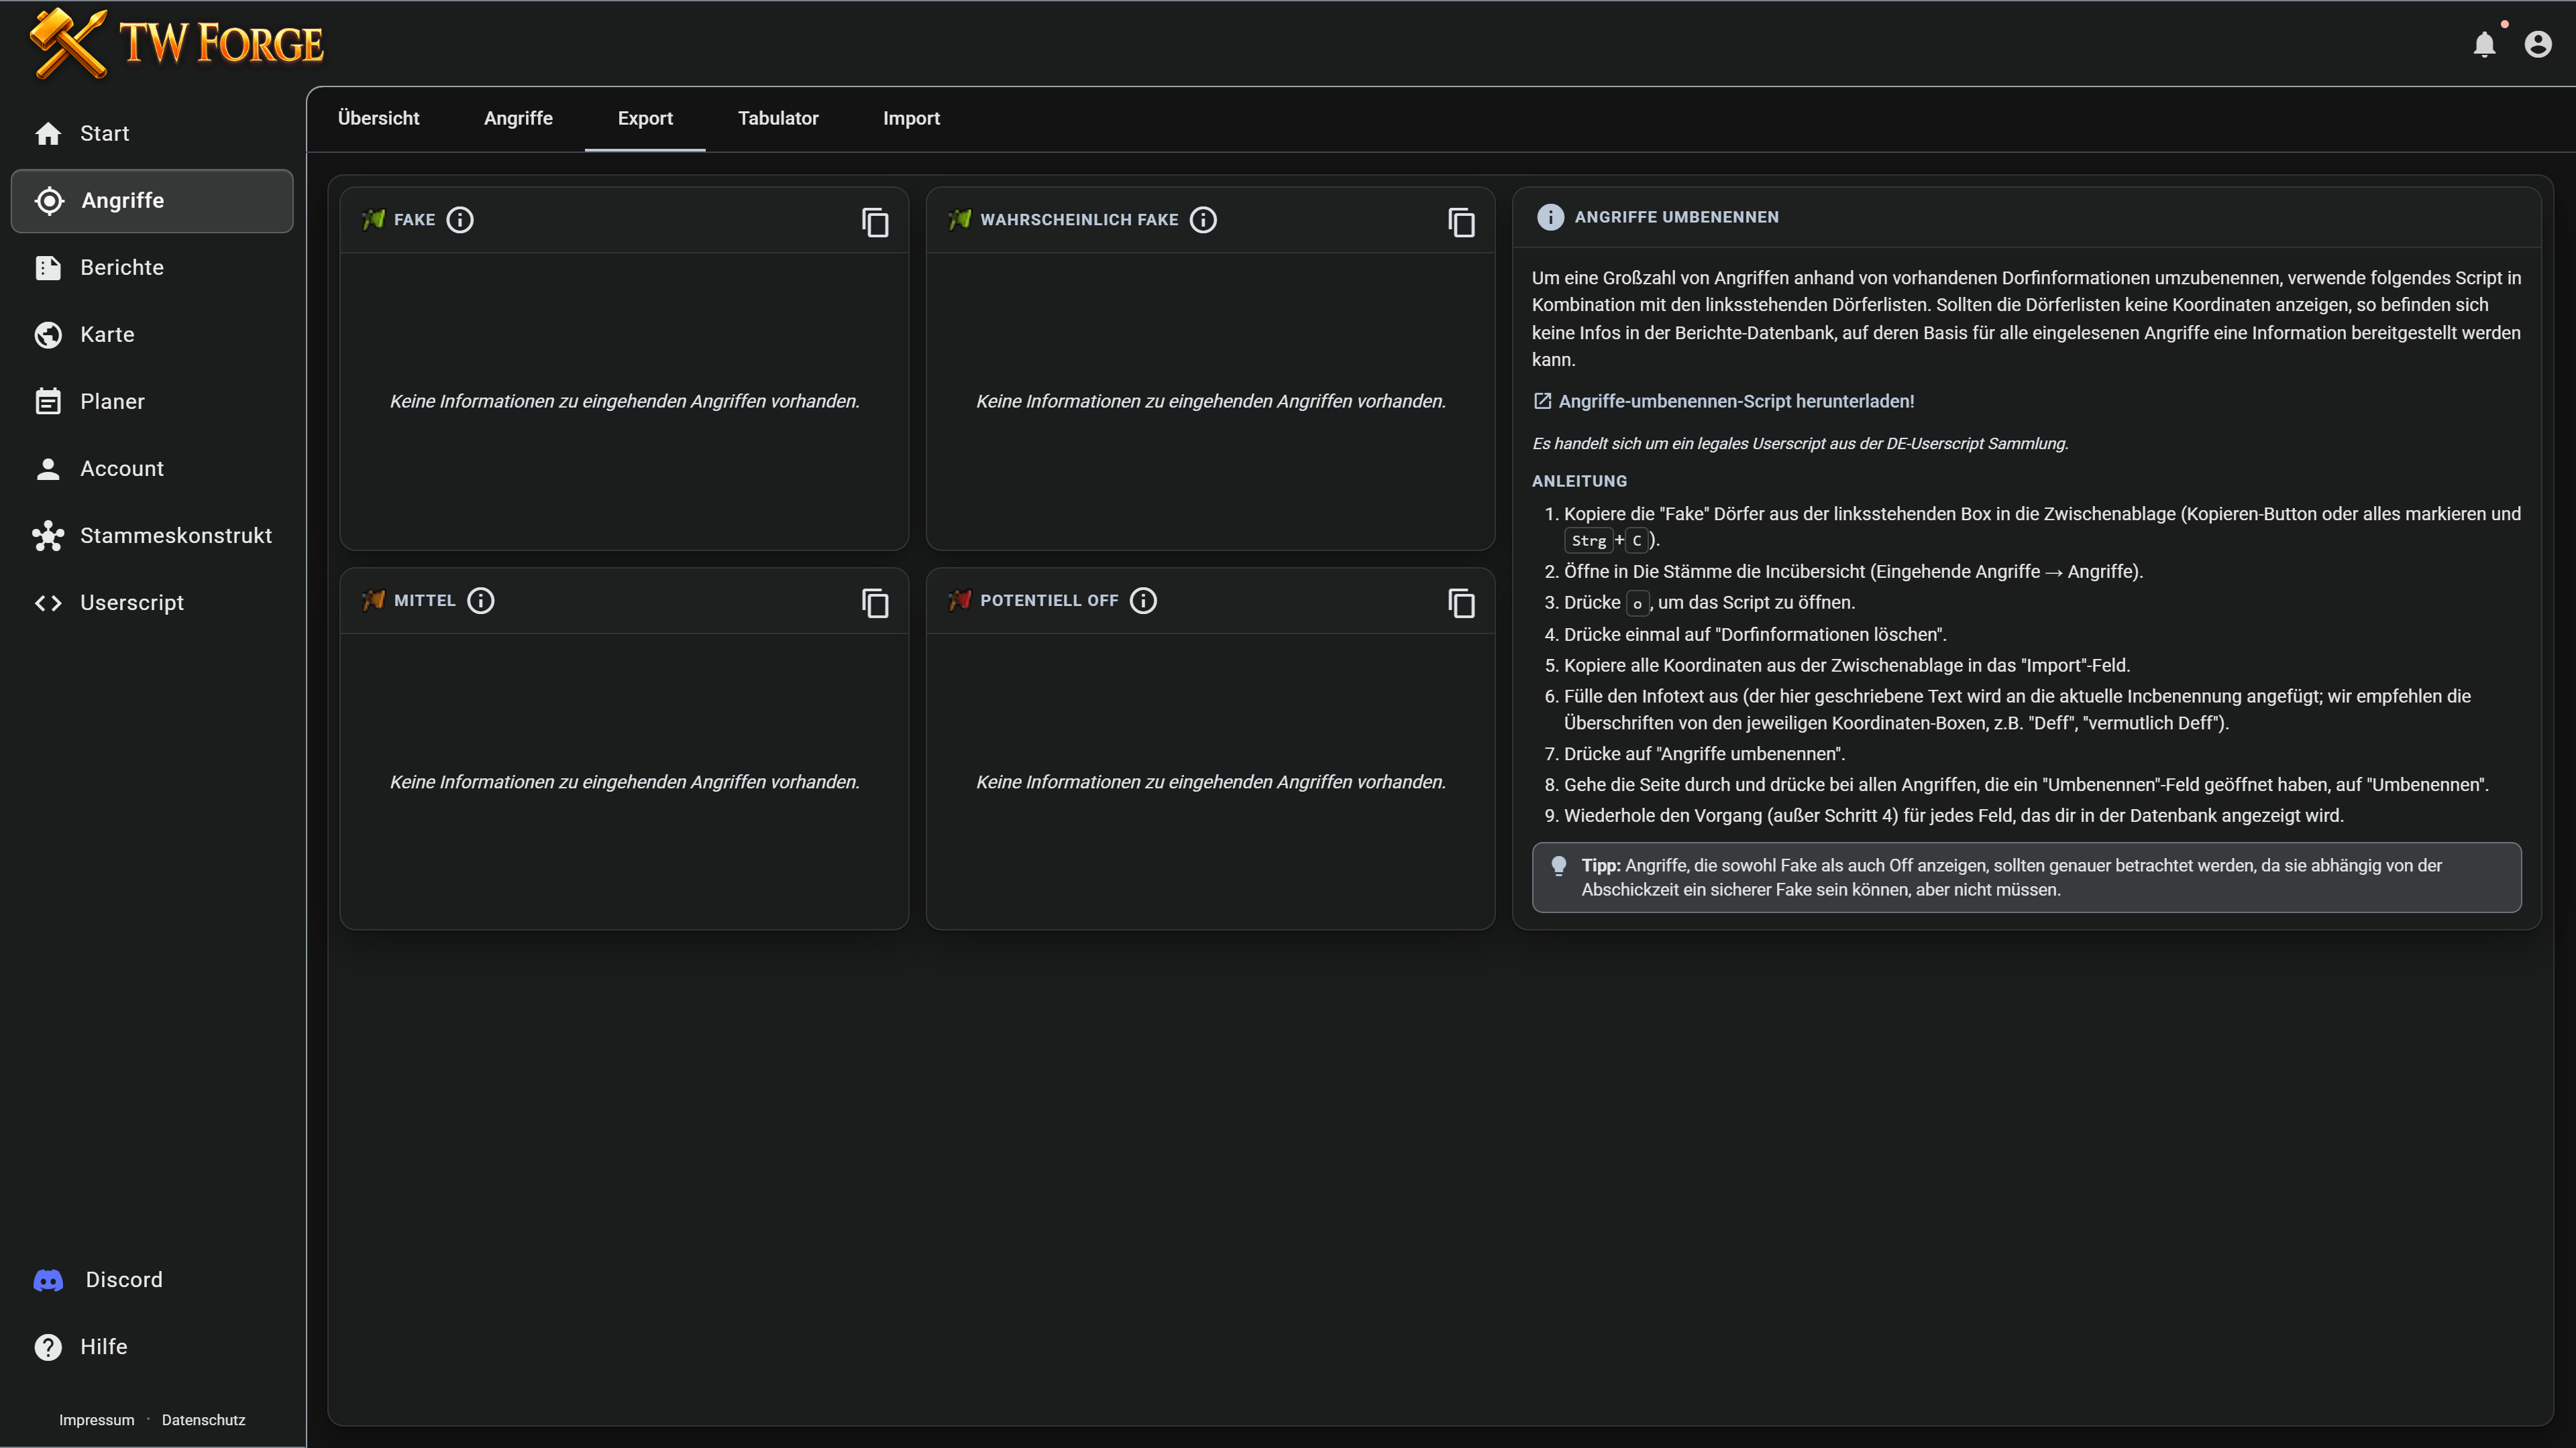The width and height of the screenshot is (2576, 1448).
Task: Switch to the Angriffe tab
Action: click(518, 118)
